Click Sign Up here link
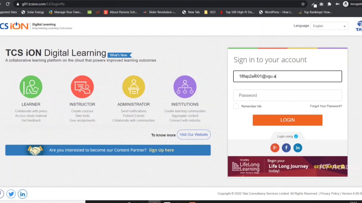Viewport: 362px width, 203px height. [161, 150]
